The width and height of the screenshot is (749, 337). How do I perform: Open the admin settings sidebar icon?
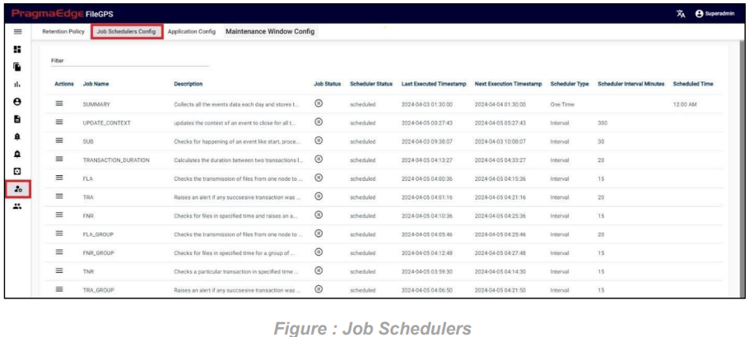18,189
